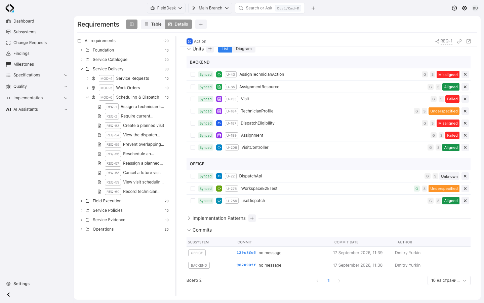Click the DU user avatar
484x303 pixels.
point(475,8)
